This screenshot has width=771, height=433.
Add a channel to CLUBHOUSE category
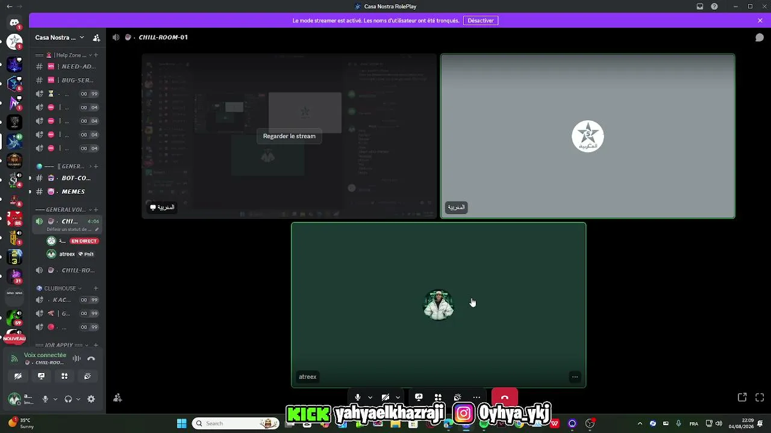(96, 289)
